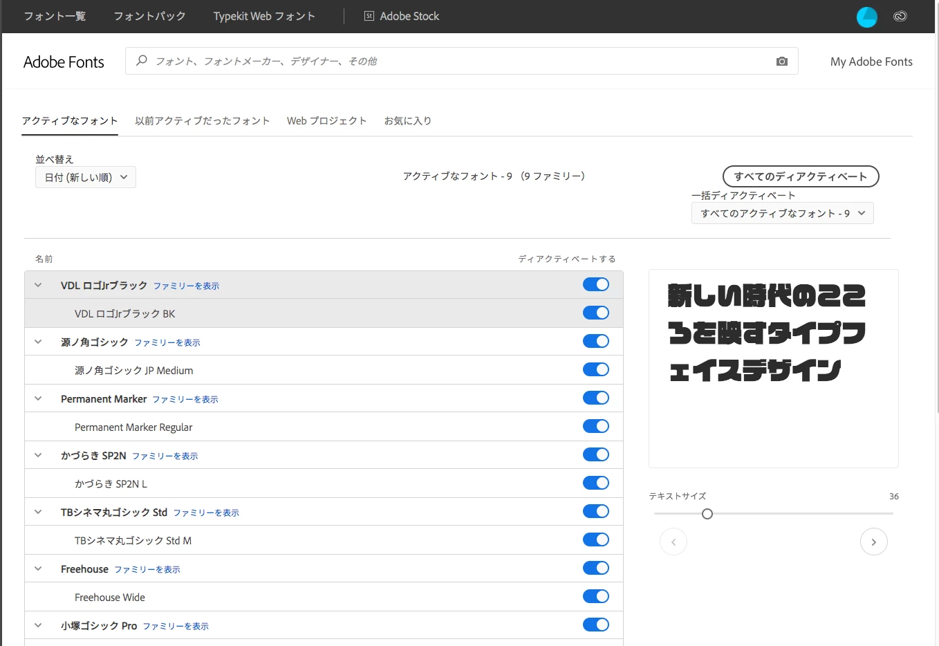Switch to 以前アクティブだったフォント tab
939x646 pixels.
click(203, 120)
